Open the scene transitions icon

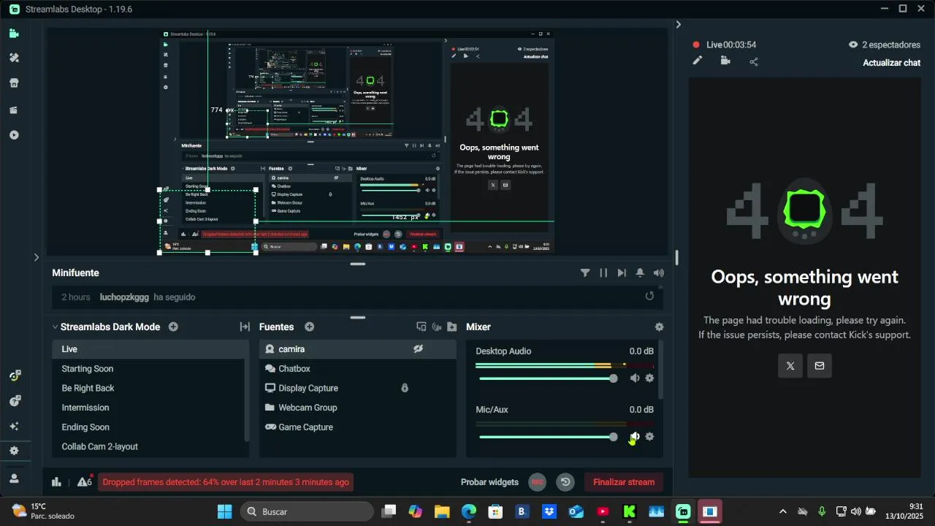coord(245,327)
